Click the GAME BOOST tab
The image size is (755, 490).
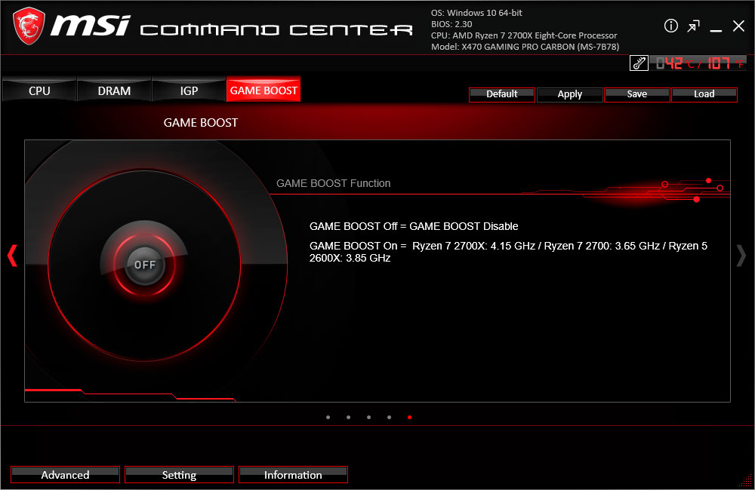[263, 90]
